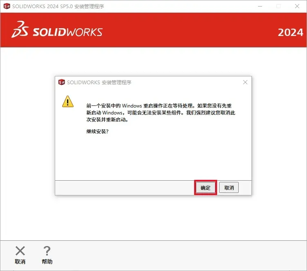Viewport: 307px width, 271px height.
Task: Click the bottom cancel X icon
Action: [x=20, y=251]
